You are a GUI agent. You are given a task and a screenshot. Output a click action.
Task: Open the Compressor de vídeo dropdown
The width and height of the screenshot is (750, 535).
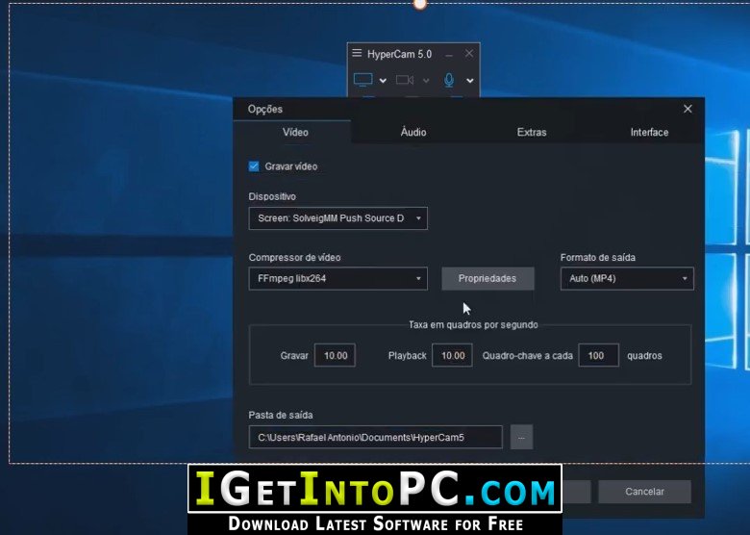338,278
